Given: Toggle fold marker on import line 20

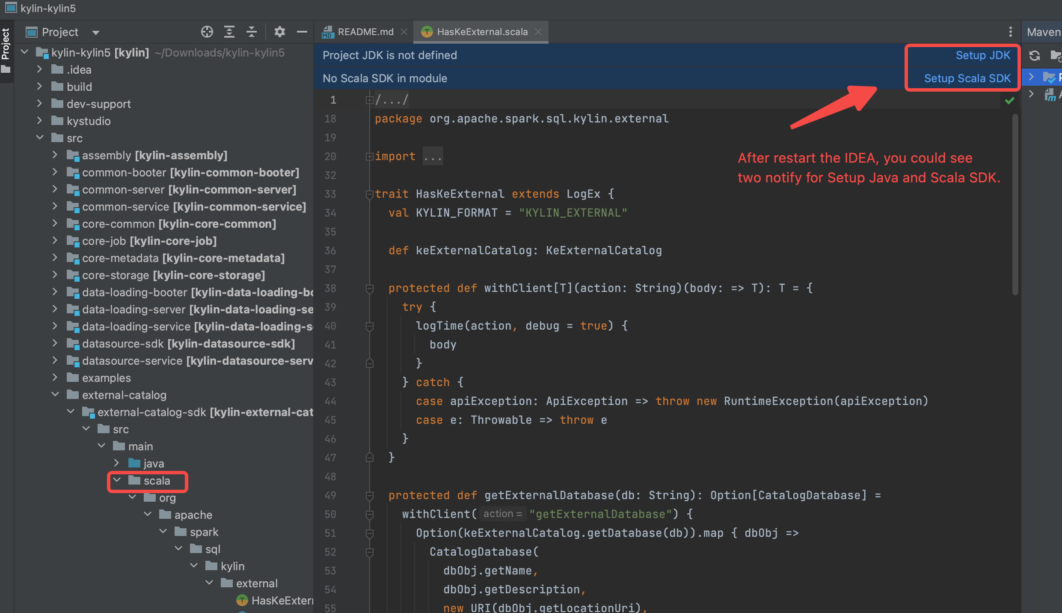Looking at the screenshot, I should [369, 157].
